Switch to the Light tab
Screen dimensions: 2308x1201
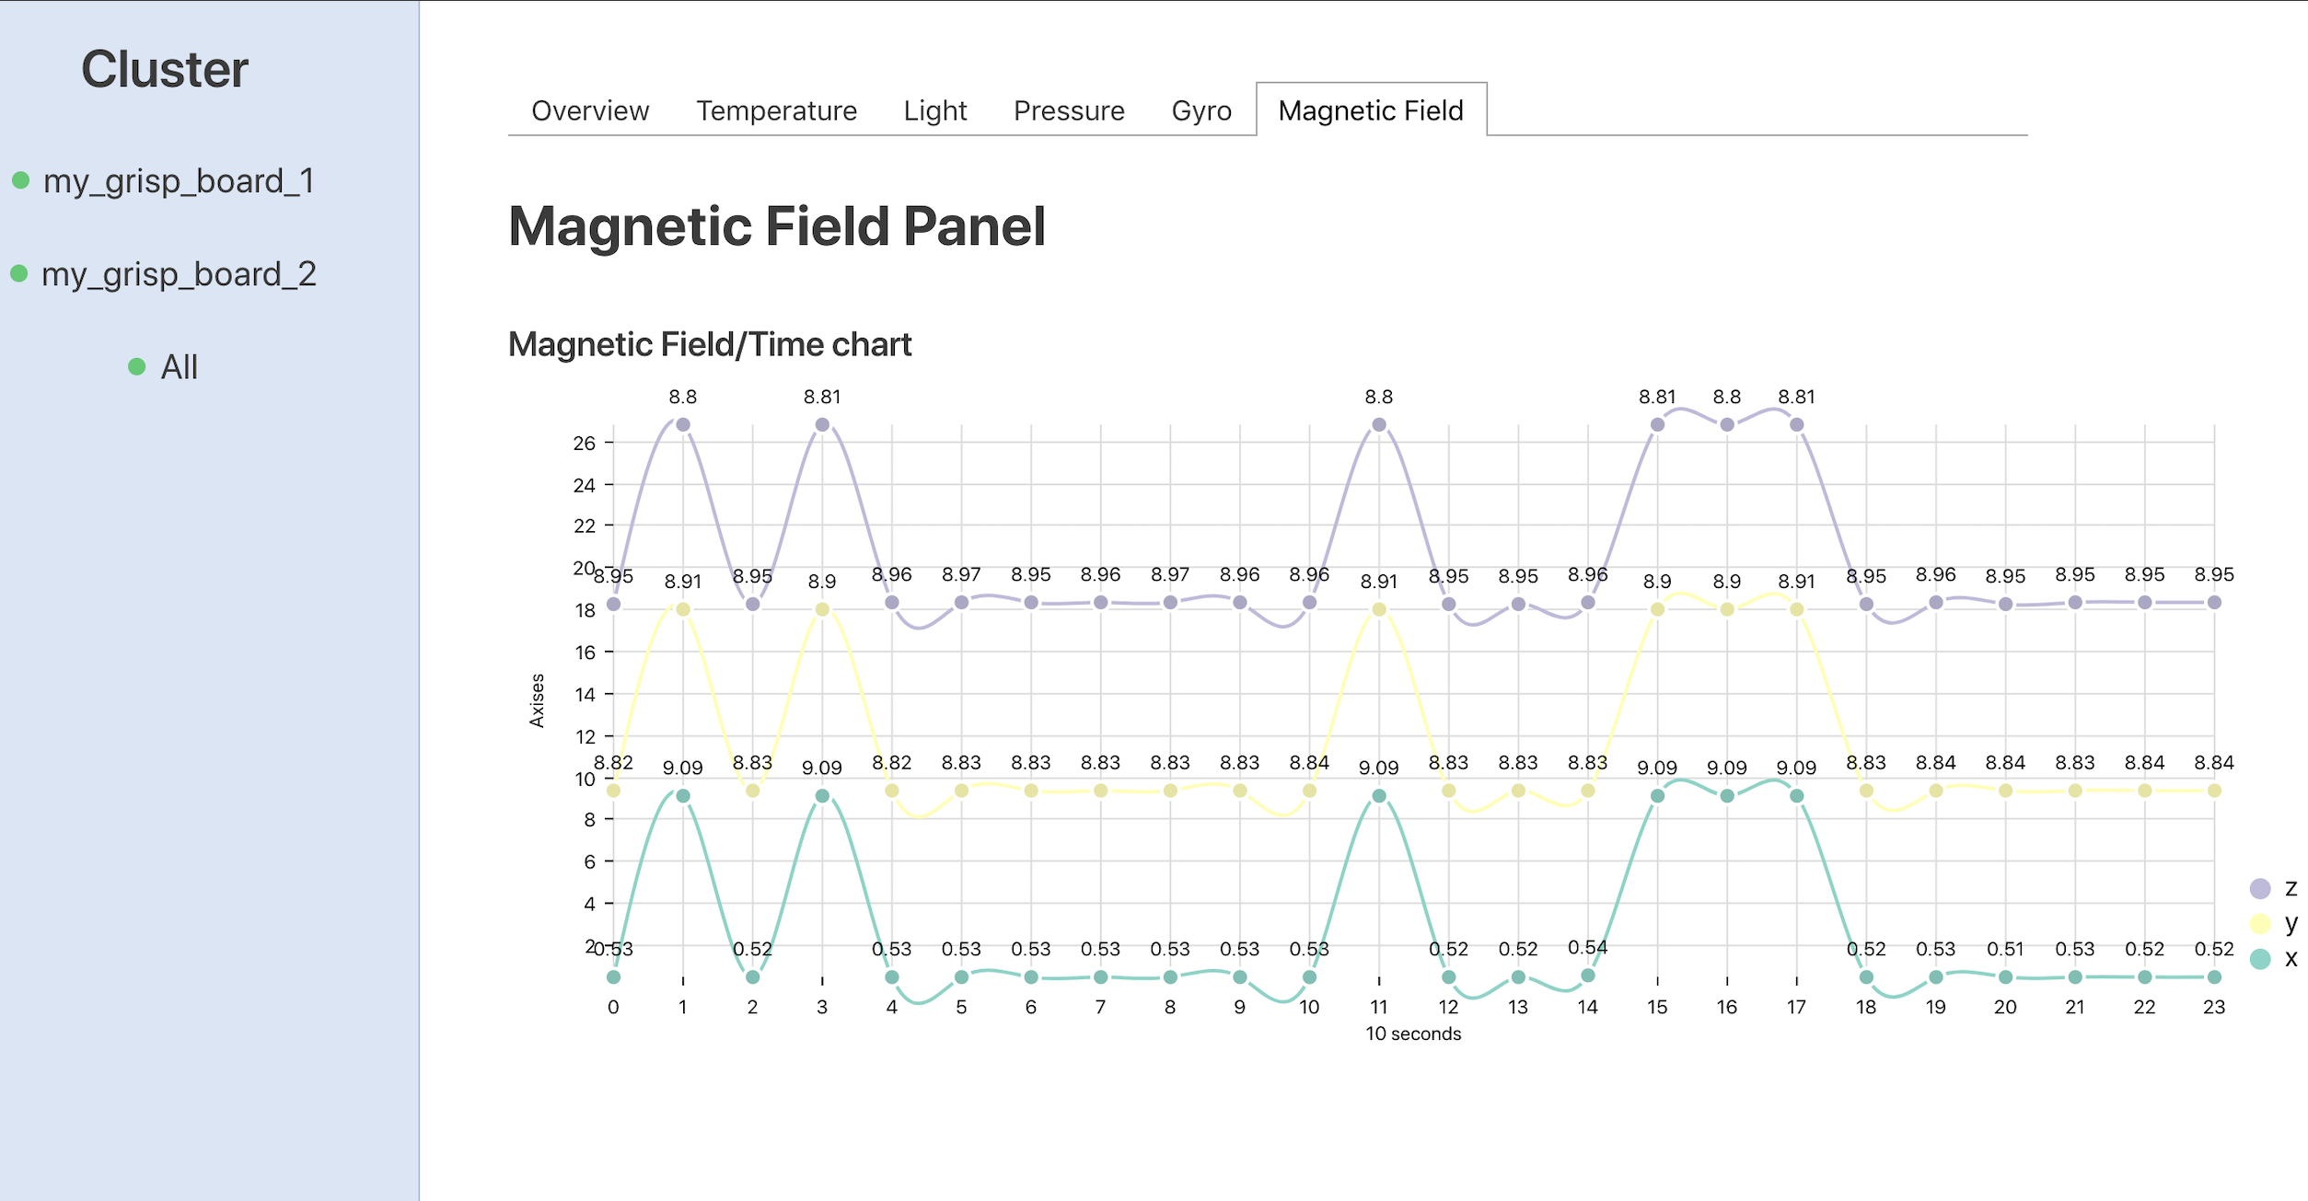click(x=934, y=110)
